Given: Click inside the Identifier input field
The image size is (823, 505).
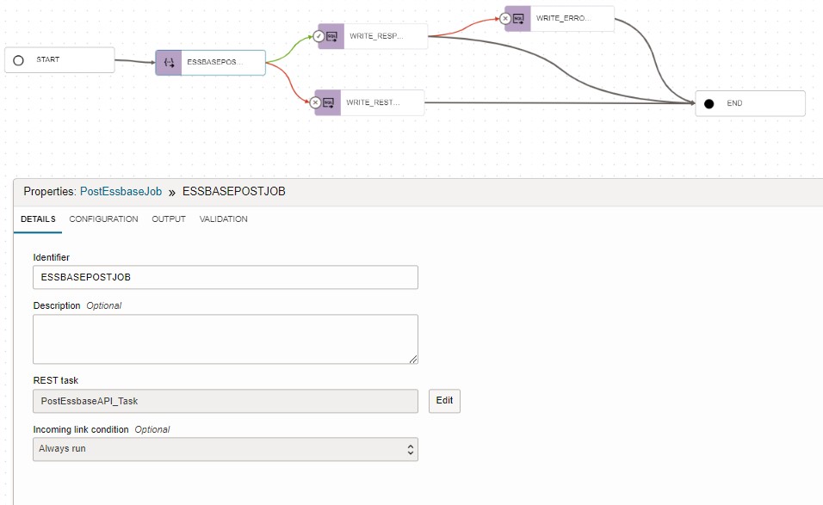Looking at the screenshot, I should [x=224, y=276].
